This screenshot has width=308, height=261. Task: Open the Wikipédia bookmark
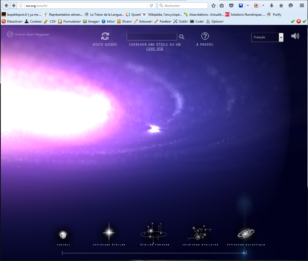162,15
